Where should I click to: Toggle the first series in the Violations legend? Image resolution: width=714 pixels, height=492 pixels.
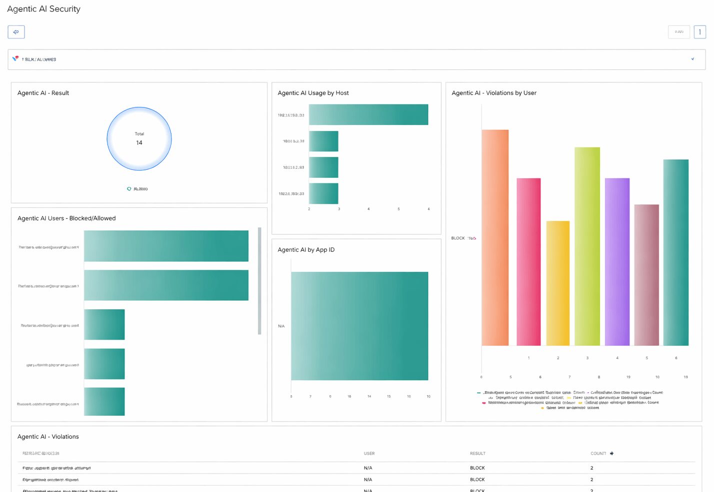(x=515, y=393)
